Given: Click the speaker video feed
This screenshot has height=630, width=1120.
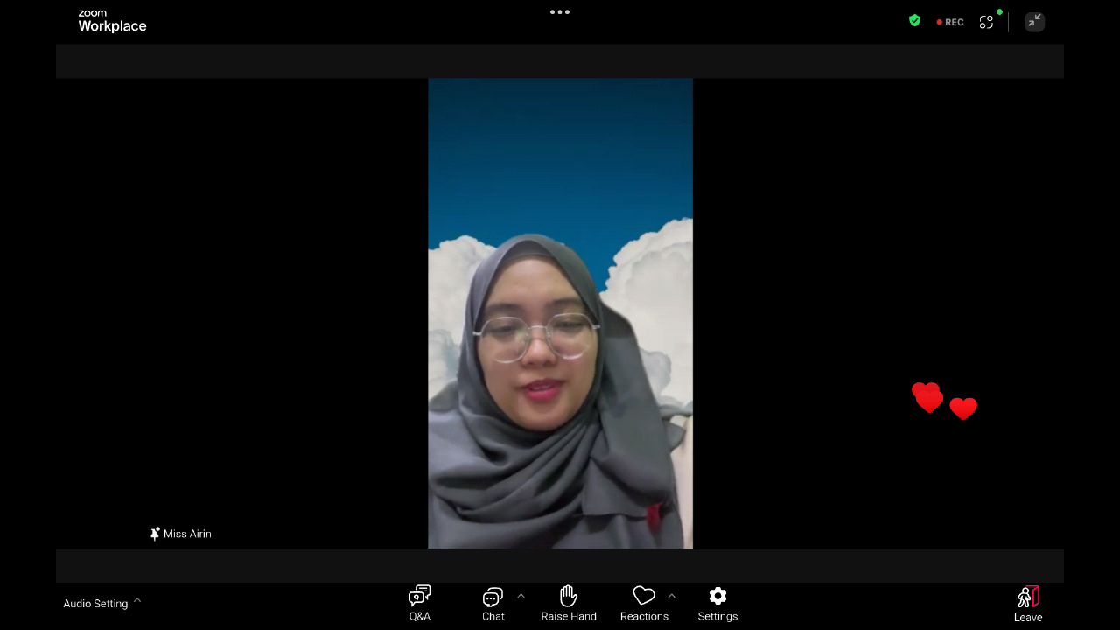Looking at the screenshot, I should (560, 313).
